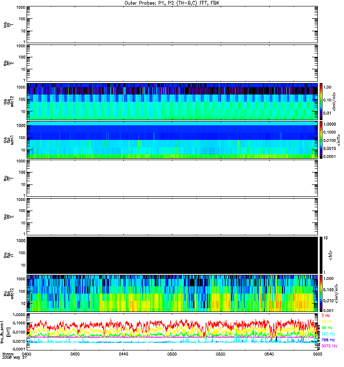
Task: Click the black thc fbk v1 color bar
Action: pyautogui.click(x=321, y=255)
